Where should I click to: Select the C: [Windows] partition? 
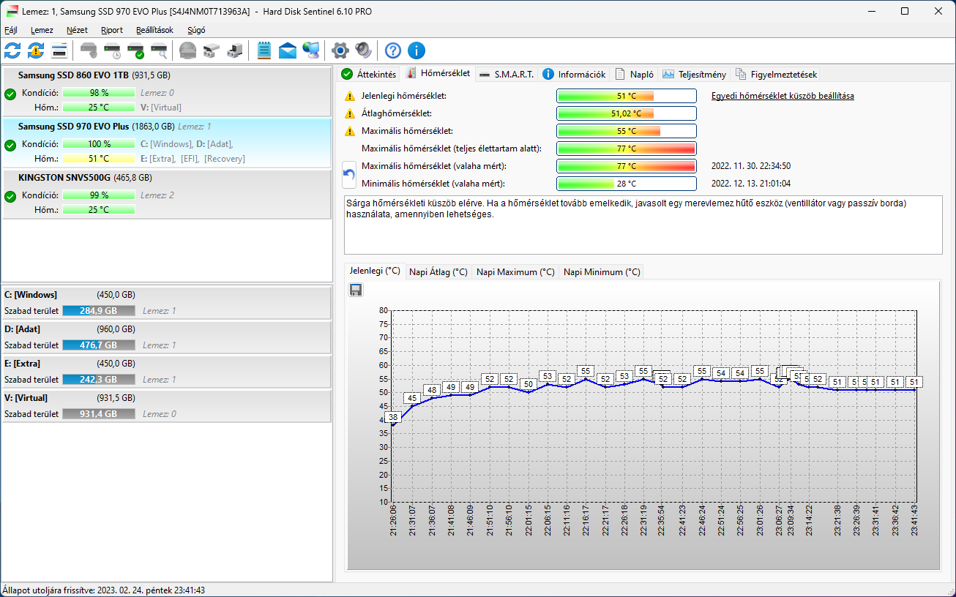[x=166, y=303]
